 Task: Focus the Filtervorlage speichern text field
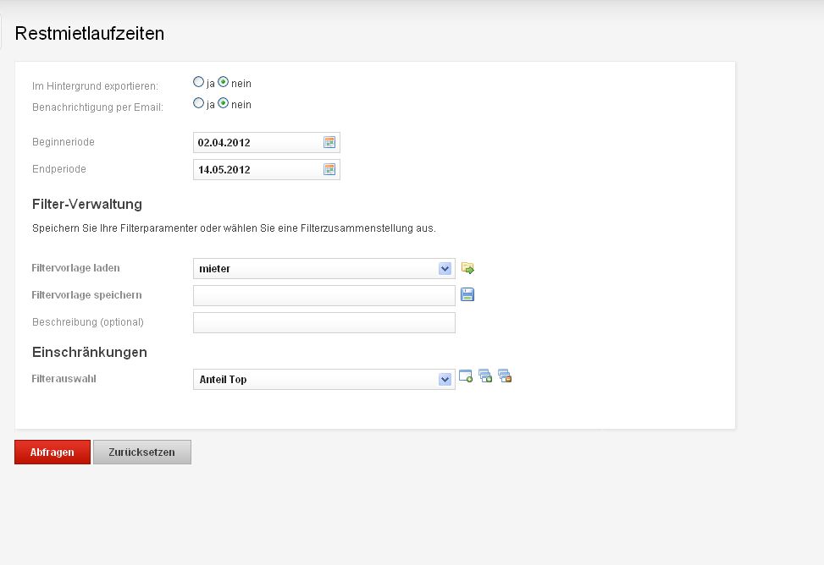(324, 296)
